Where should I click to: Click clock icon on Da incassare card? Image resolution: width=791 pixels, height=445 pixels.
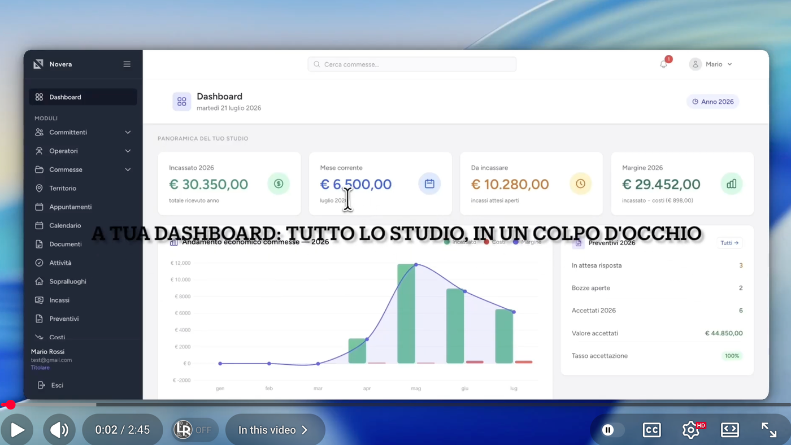tap(580, 184)
